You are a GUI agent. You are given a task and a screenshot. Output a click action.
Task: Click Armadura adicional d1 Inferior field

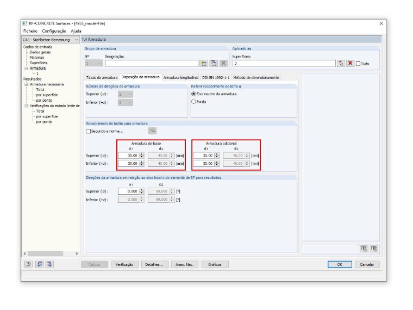pyautogui.click(x=204, y=164)
